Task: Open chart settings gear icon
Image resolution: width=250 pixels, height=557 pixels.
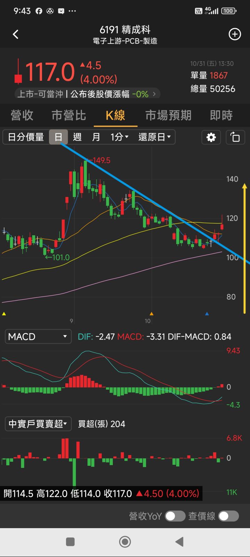Action: pos(211,137)
